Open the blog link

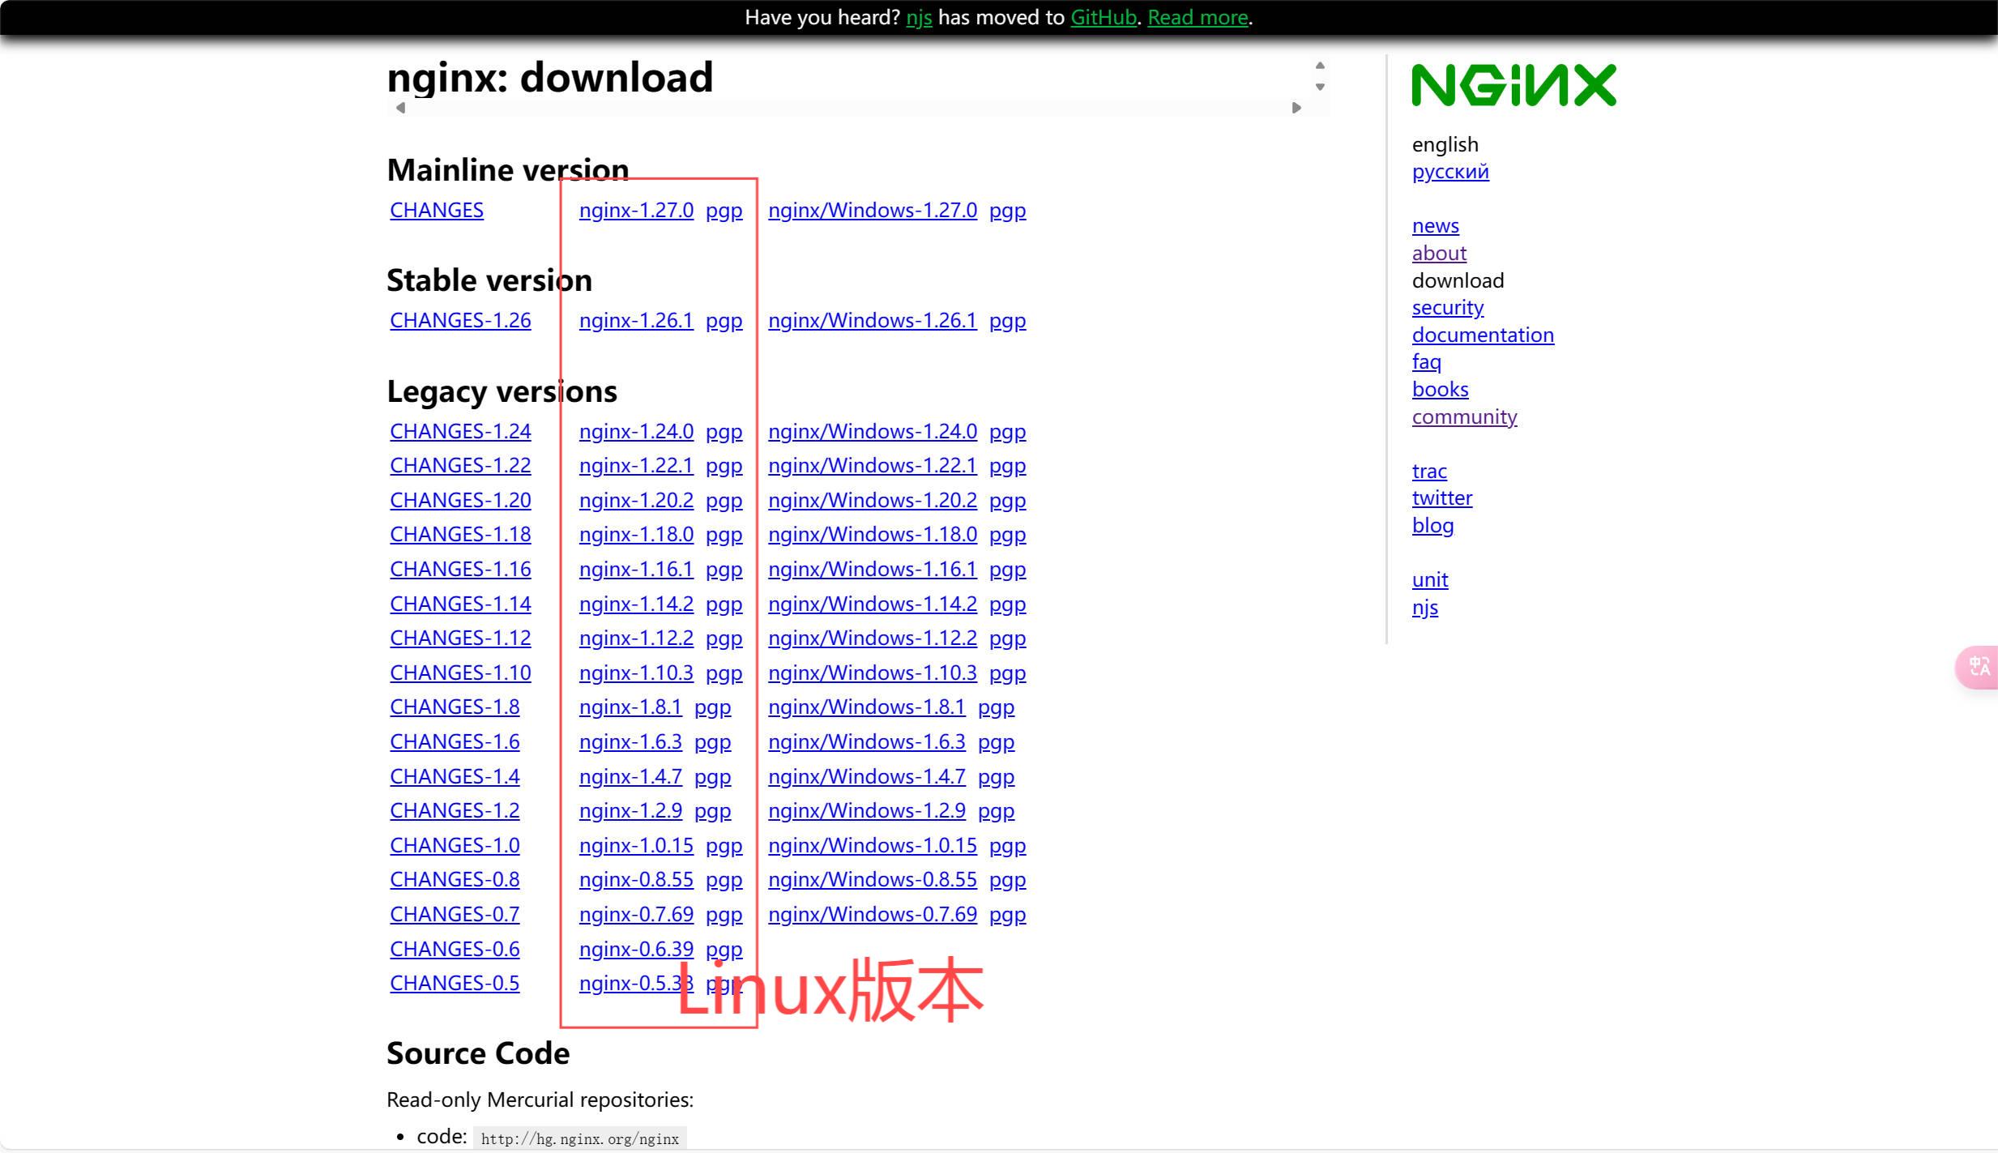point(1432,526)
